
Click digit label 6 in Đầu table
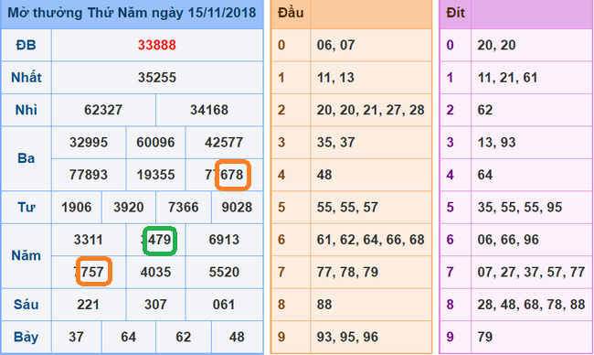click(x=281, y=240)
